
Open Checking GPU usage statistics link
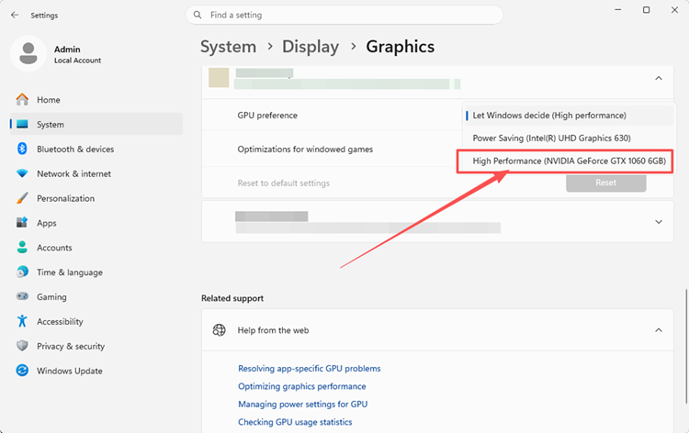click(295, 422)
